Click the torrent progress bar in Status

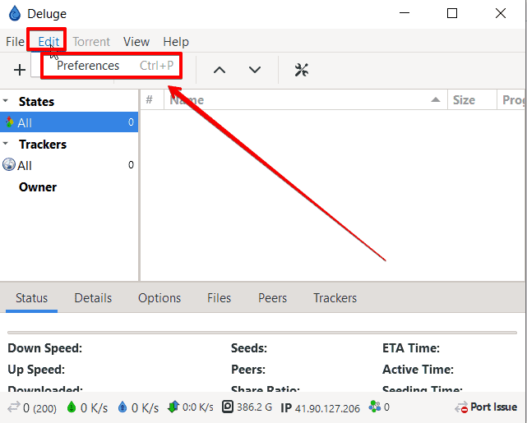[x=262, y=333]
